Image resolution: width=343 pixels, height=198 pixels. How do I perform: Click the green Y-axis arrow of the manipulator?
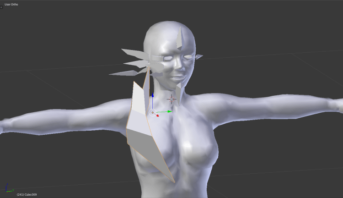tap(169, 111)
